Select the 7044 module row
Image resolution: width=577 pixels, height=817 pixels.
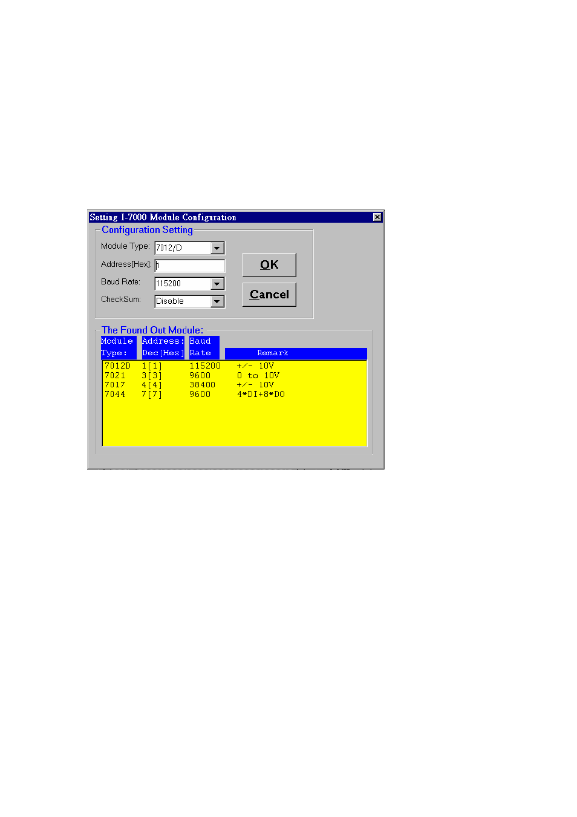pyautogui.click(x=235, y=395)
